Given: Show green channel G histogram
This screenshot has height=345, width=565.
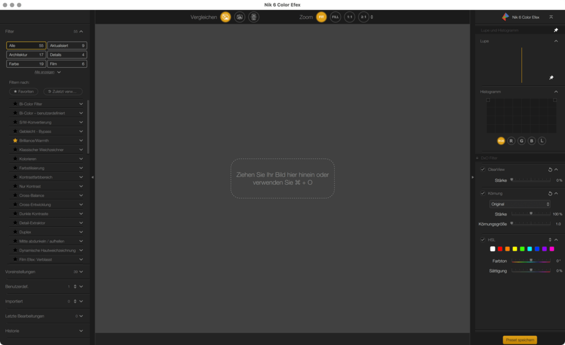Looking at the screenshot, I should coord(521,141).
